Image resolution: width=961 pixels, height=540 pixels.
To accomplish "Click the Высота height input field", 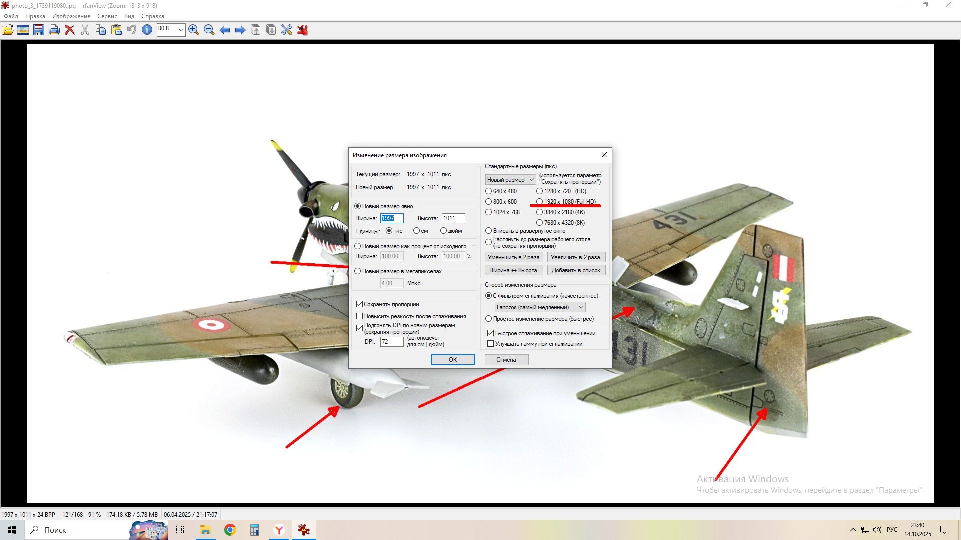I will (453, 218).
